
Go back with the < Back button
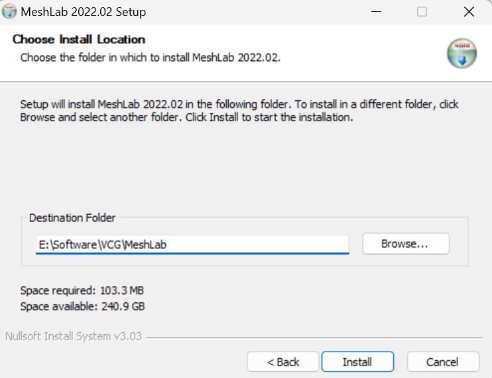click(283, 362)
